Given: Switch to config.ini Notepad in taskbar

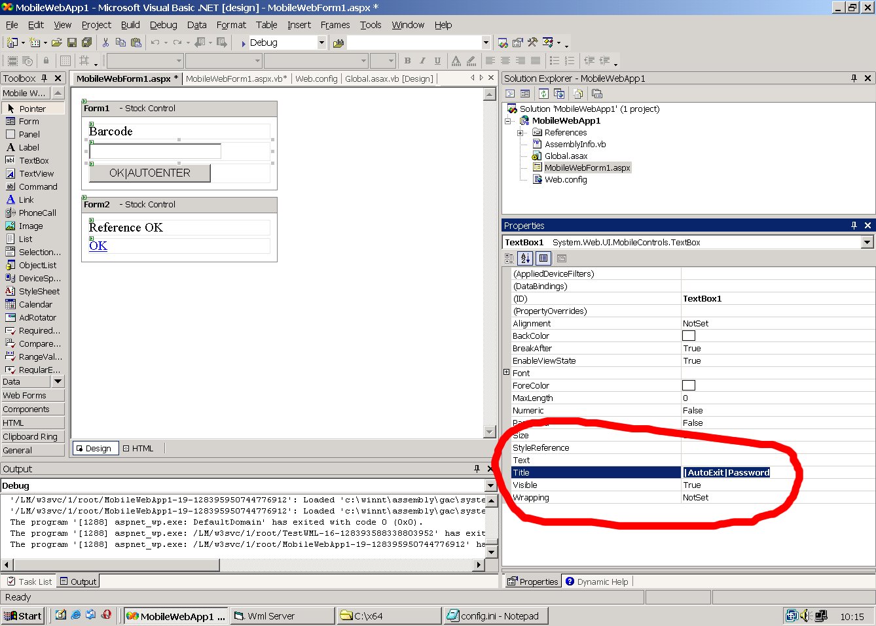Looking at the screenshot, I should (496, 616).
